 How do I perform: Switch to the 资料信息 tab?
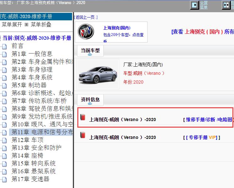point(90,100)
